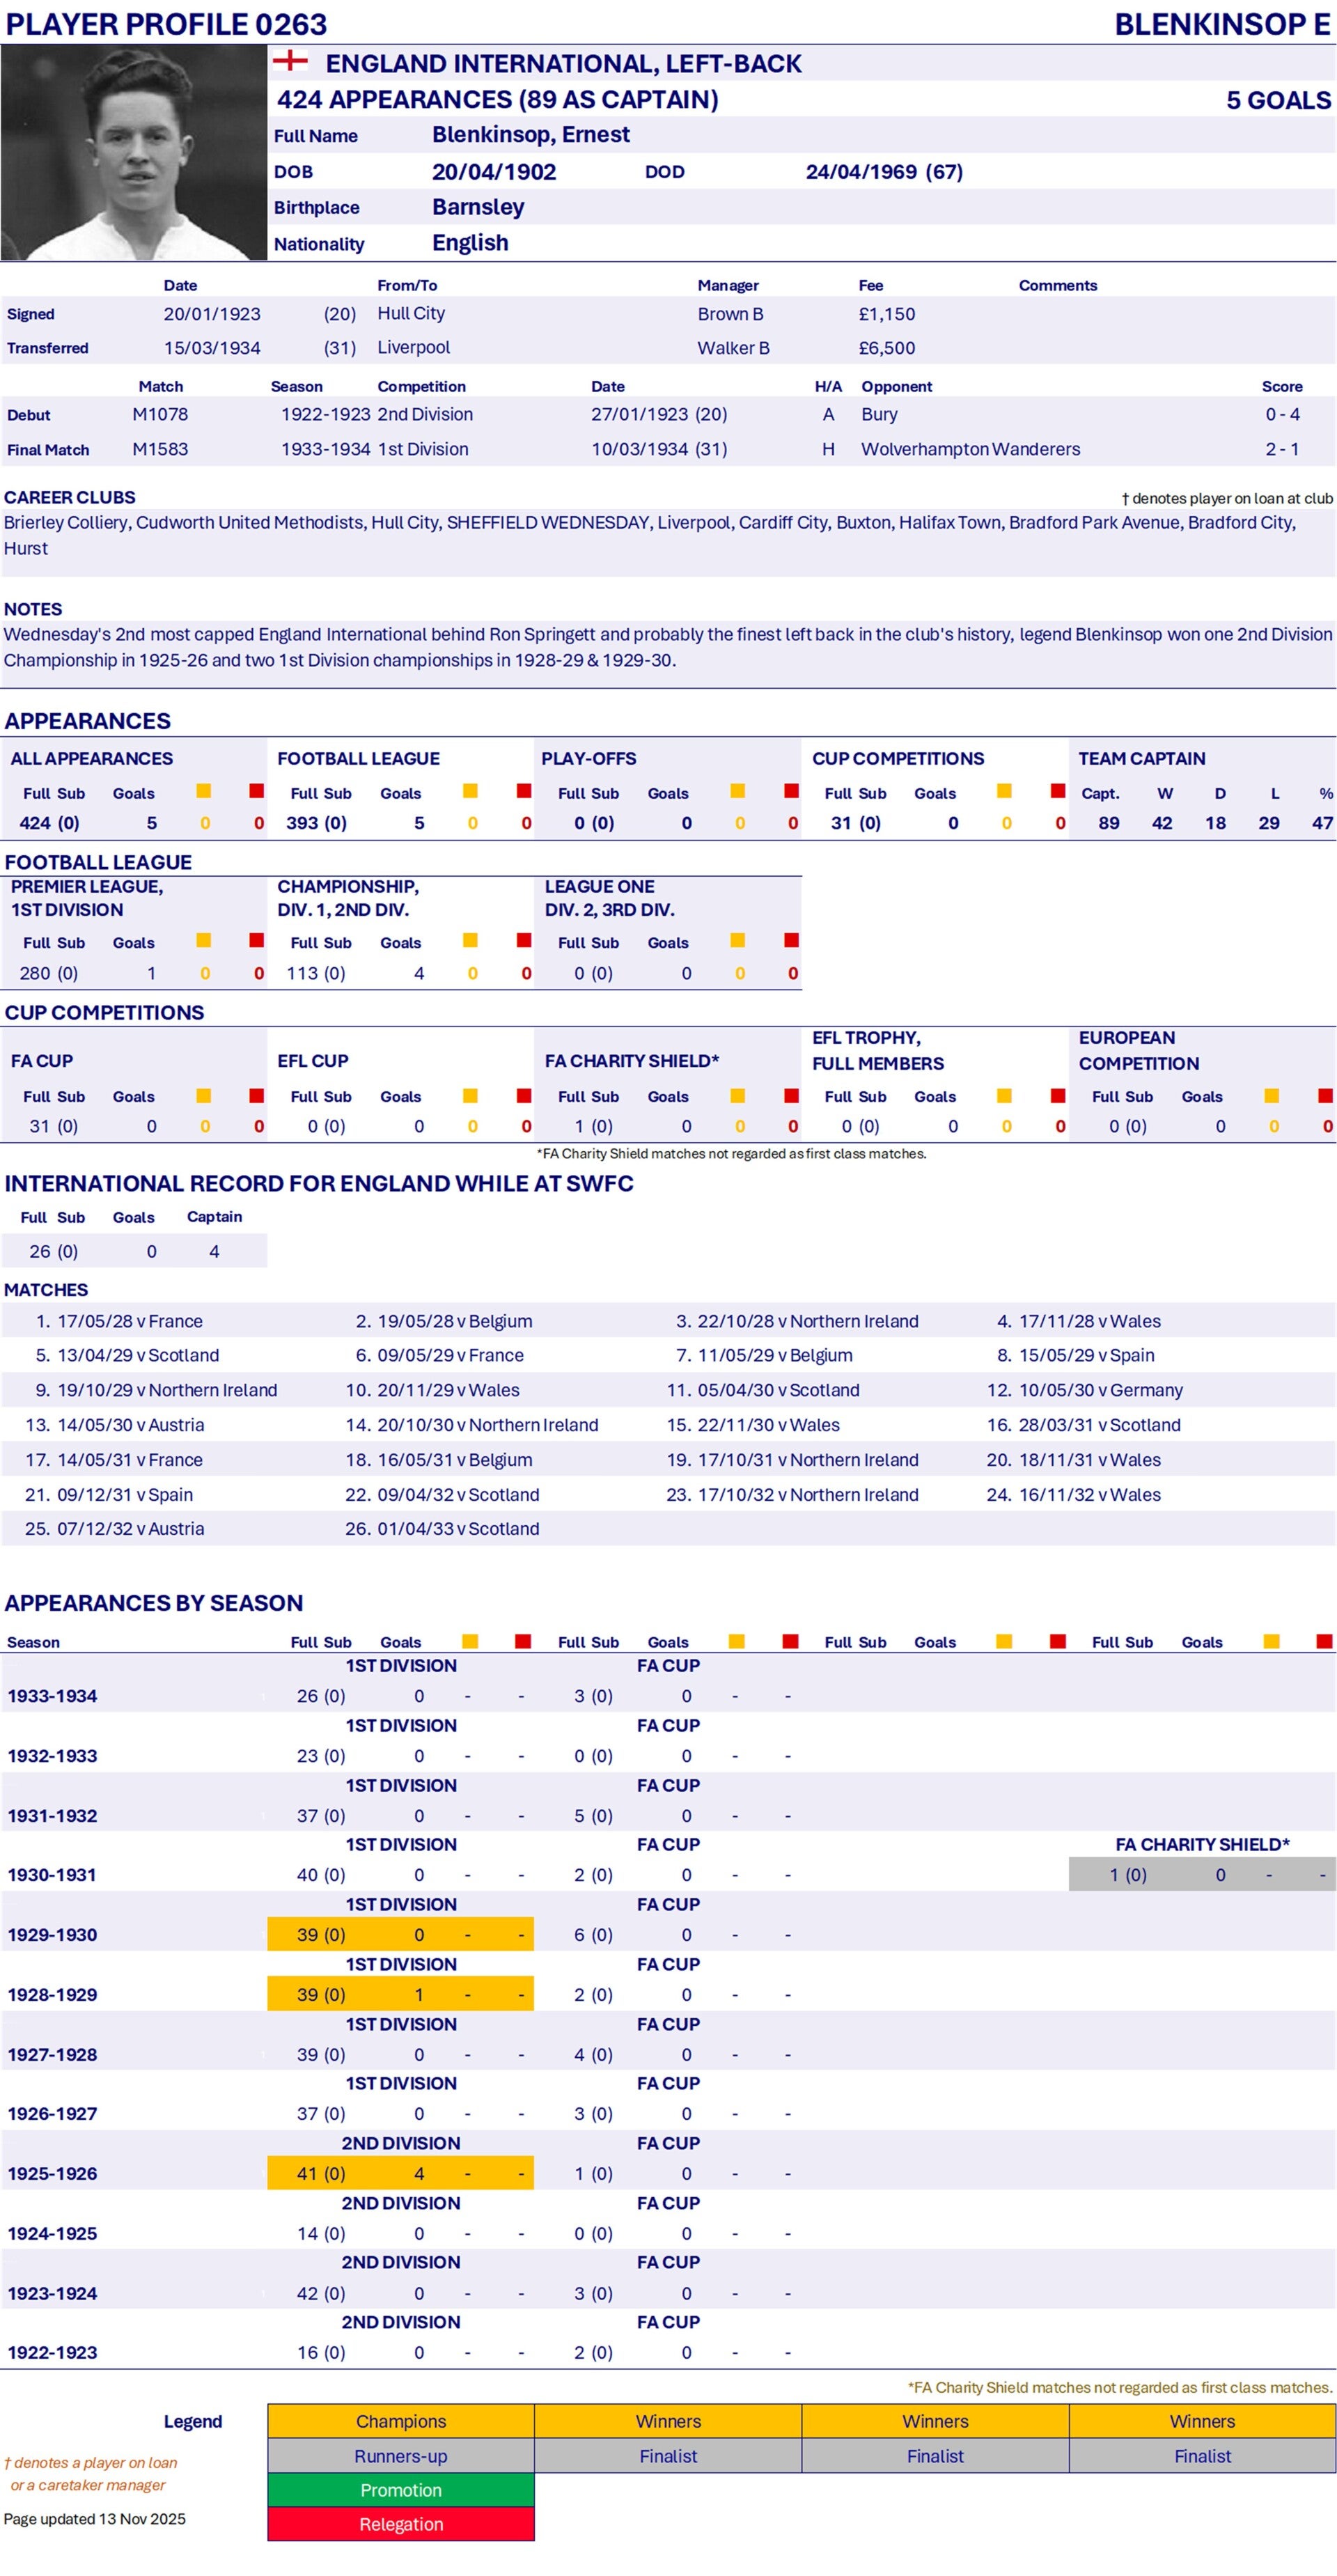This screenshot has width=1337, height=2576.
Task: Click yellow card icon under EFL Cup
Action: click(471, 1095)
